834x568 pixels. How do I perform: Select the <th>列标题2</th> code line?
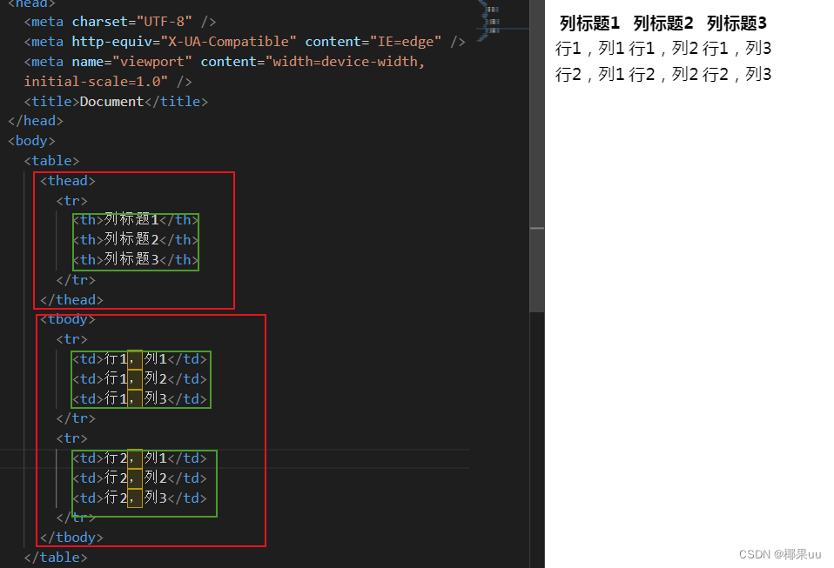136,239
